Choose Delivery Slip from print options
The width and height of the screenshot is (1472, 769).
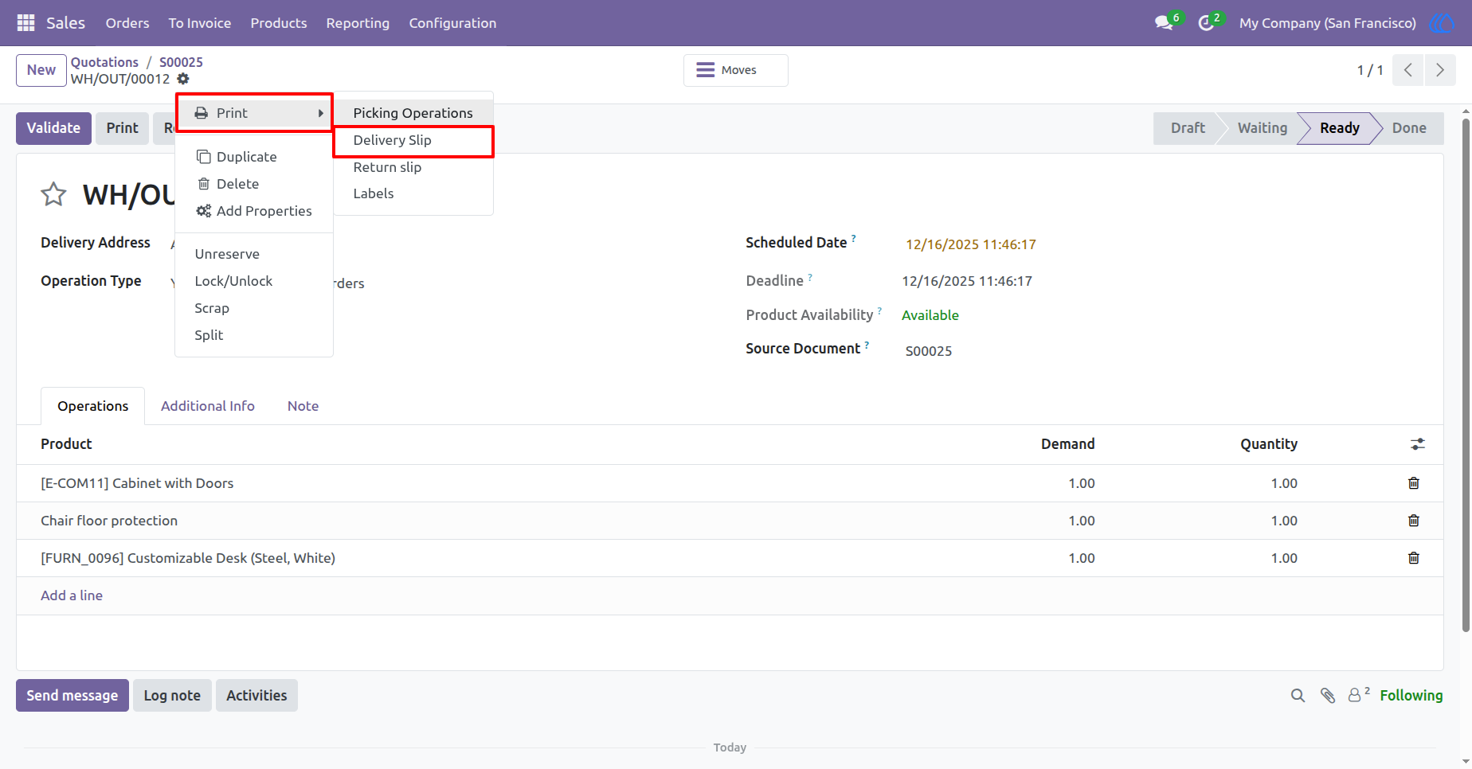click(x=413, y=141)
